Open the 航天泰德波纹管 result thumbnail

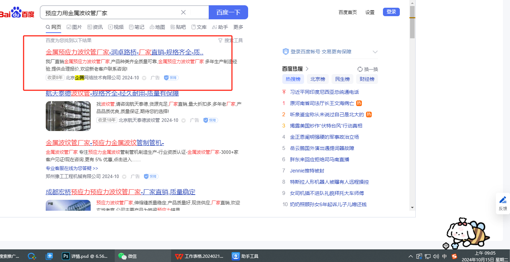[68, 116]
